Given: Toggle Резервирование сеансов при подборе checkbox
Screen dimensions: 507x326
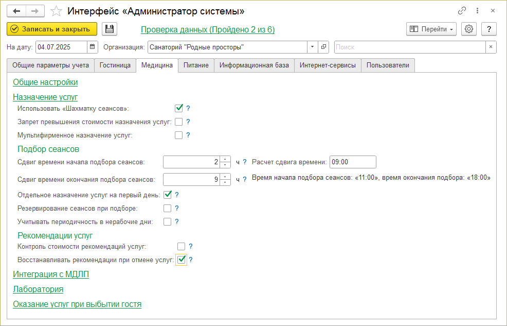Looking at the screenshot, I should pyautogui.click(x=168, y=209).
